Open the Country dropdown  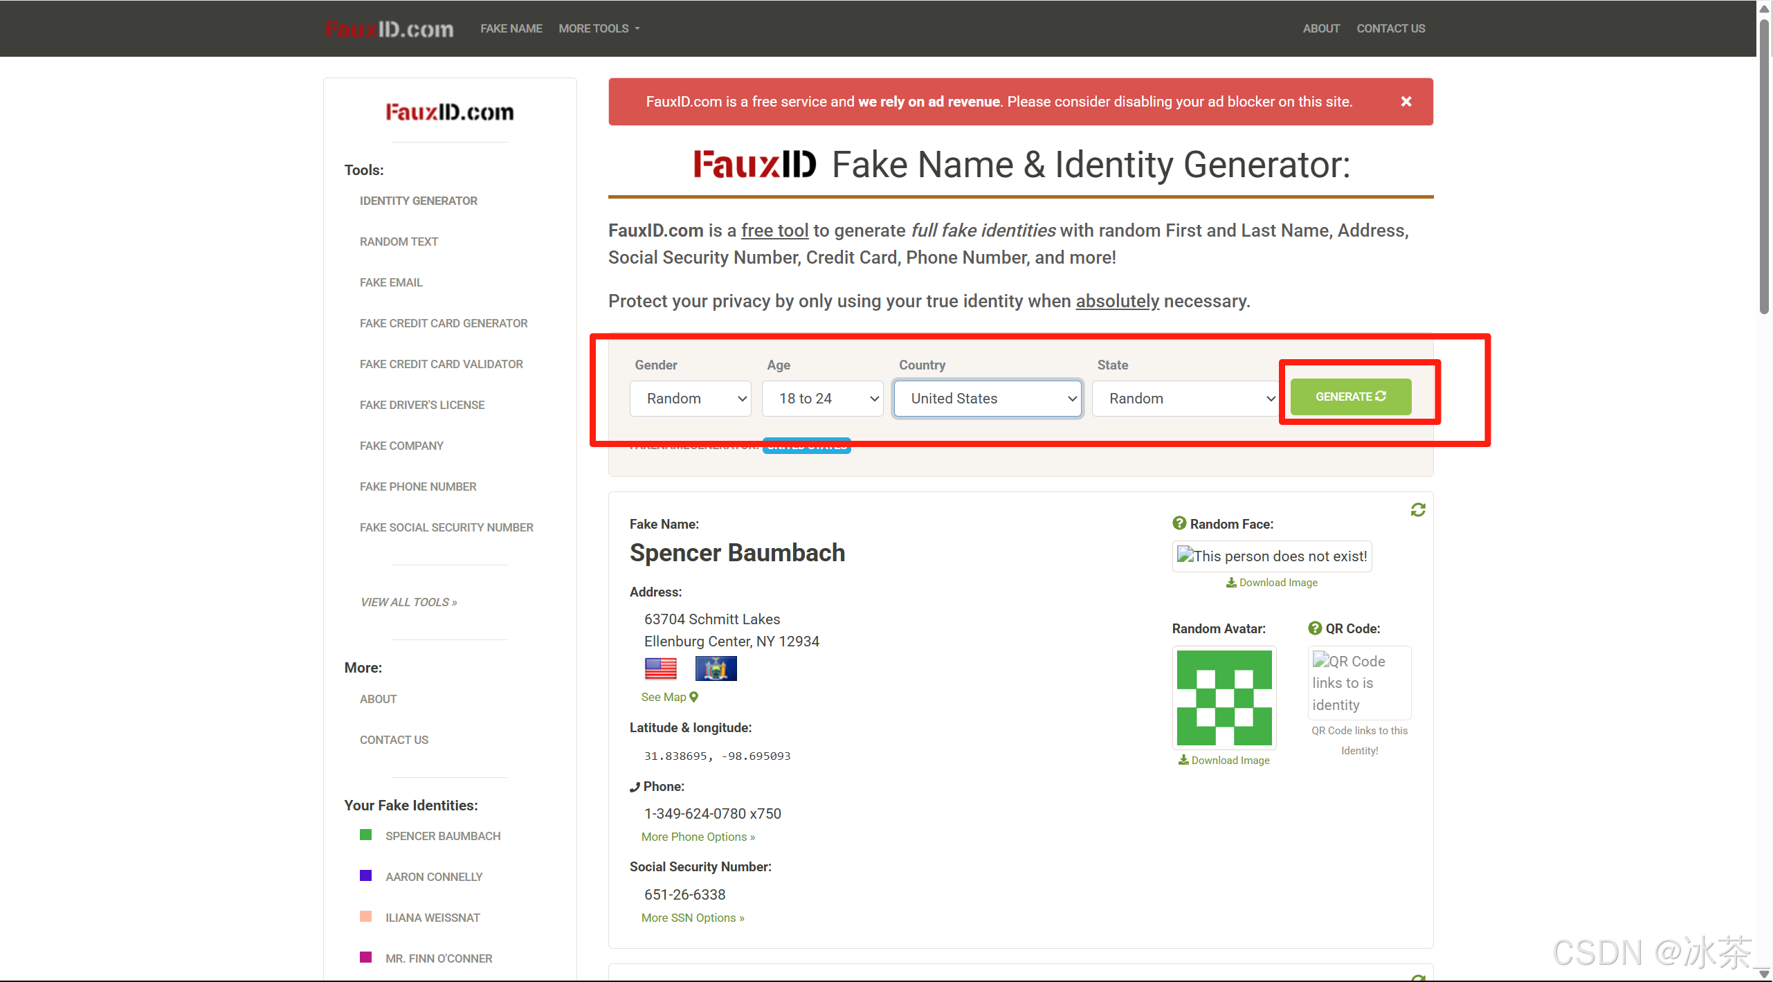tap(988, 399)
